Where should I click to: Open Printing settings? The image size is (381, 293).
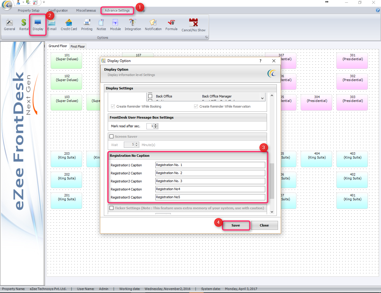[x=87, y=25]
